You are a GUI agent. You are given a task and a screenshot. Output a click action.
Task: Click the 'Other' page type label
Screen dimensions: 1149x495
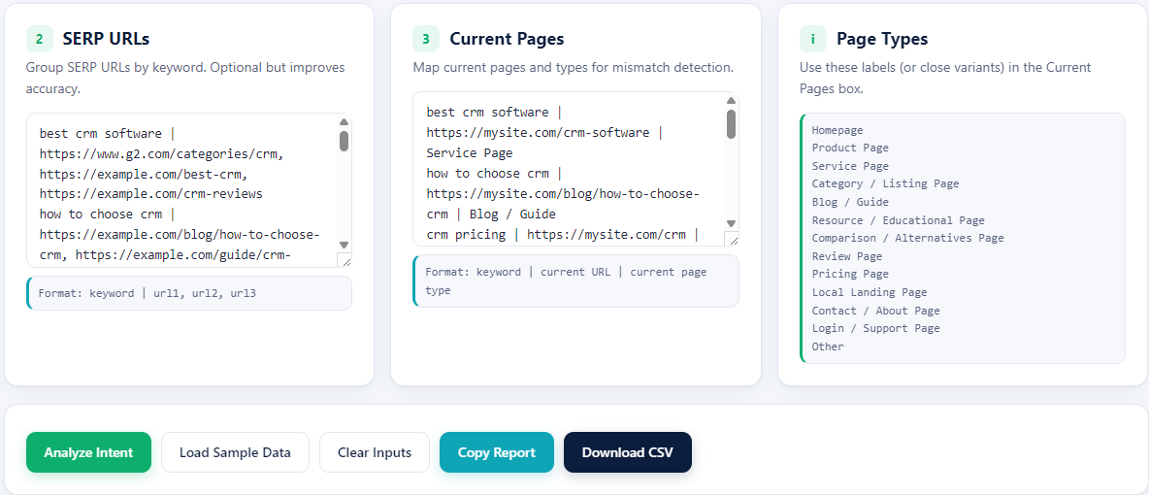pyautogui.click(x=828, y=346)
